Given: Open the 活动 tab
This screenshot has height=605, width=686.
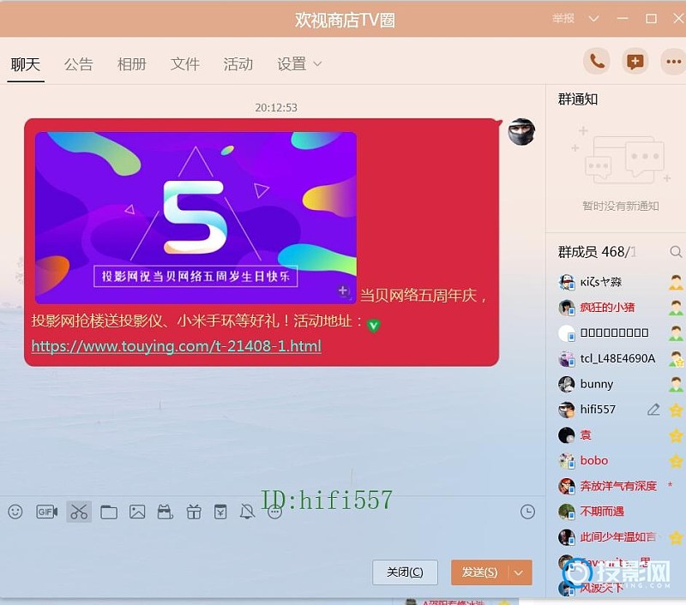Looking at the screenshot, I should click(x=238, y=64).
